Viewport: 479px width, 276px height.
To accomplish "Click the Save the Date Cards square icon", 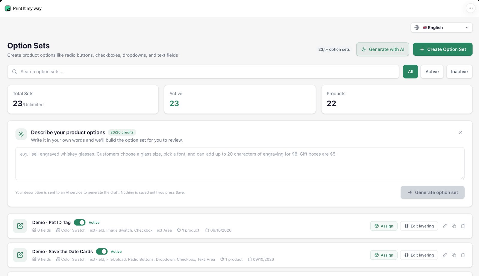I will (x=20, y=255).
